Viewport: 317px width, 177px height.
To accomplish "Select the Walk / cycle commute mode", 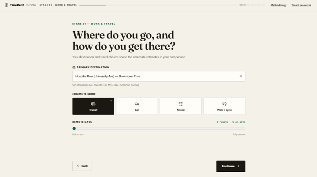I will pyautogui.click(x=225, y=106).
